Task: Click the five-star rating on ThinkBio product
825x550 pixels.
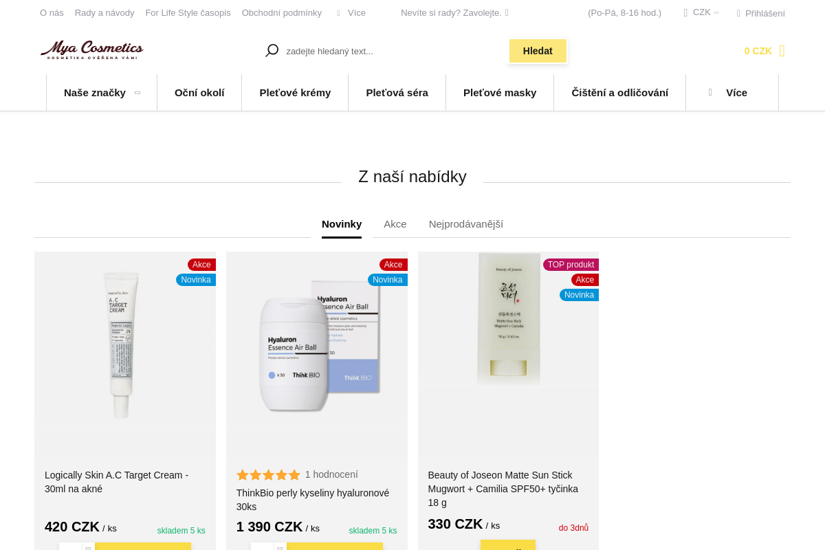Action: [268, 475]
